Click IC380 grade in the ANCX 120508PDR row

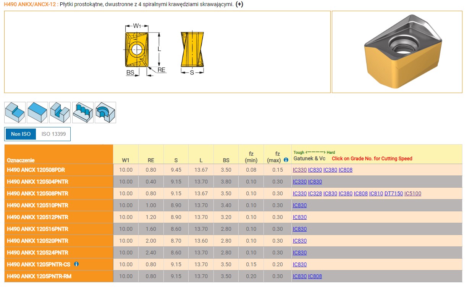(330, 170)
